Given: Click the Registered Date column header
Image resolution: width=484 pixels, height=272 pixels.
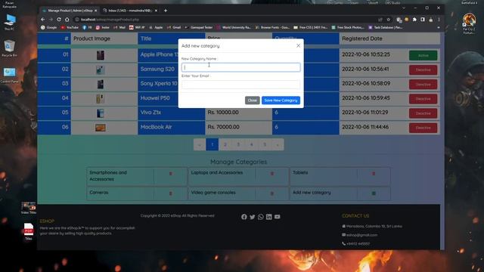Looking at the screenshot, I should pos(361,39).
